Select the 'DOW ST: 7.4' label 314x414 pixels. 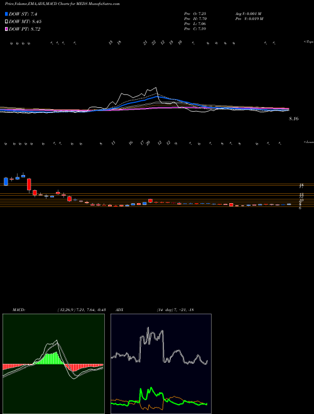click(22, 14)
